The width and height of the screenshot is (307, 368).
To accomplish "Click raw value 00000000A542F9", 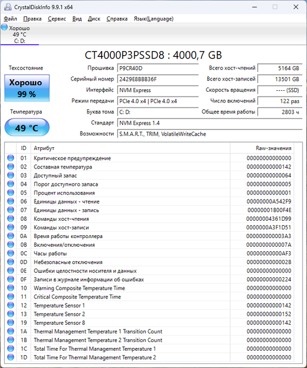I will (269, 201).
